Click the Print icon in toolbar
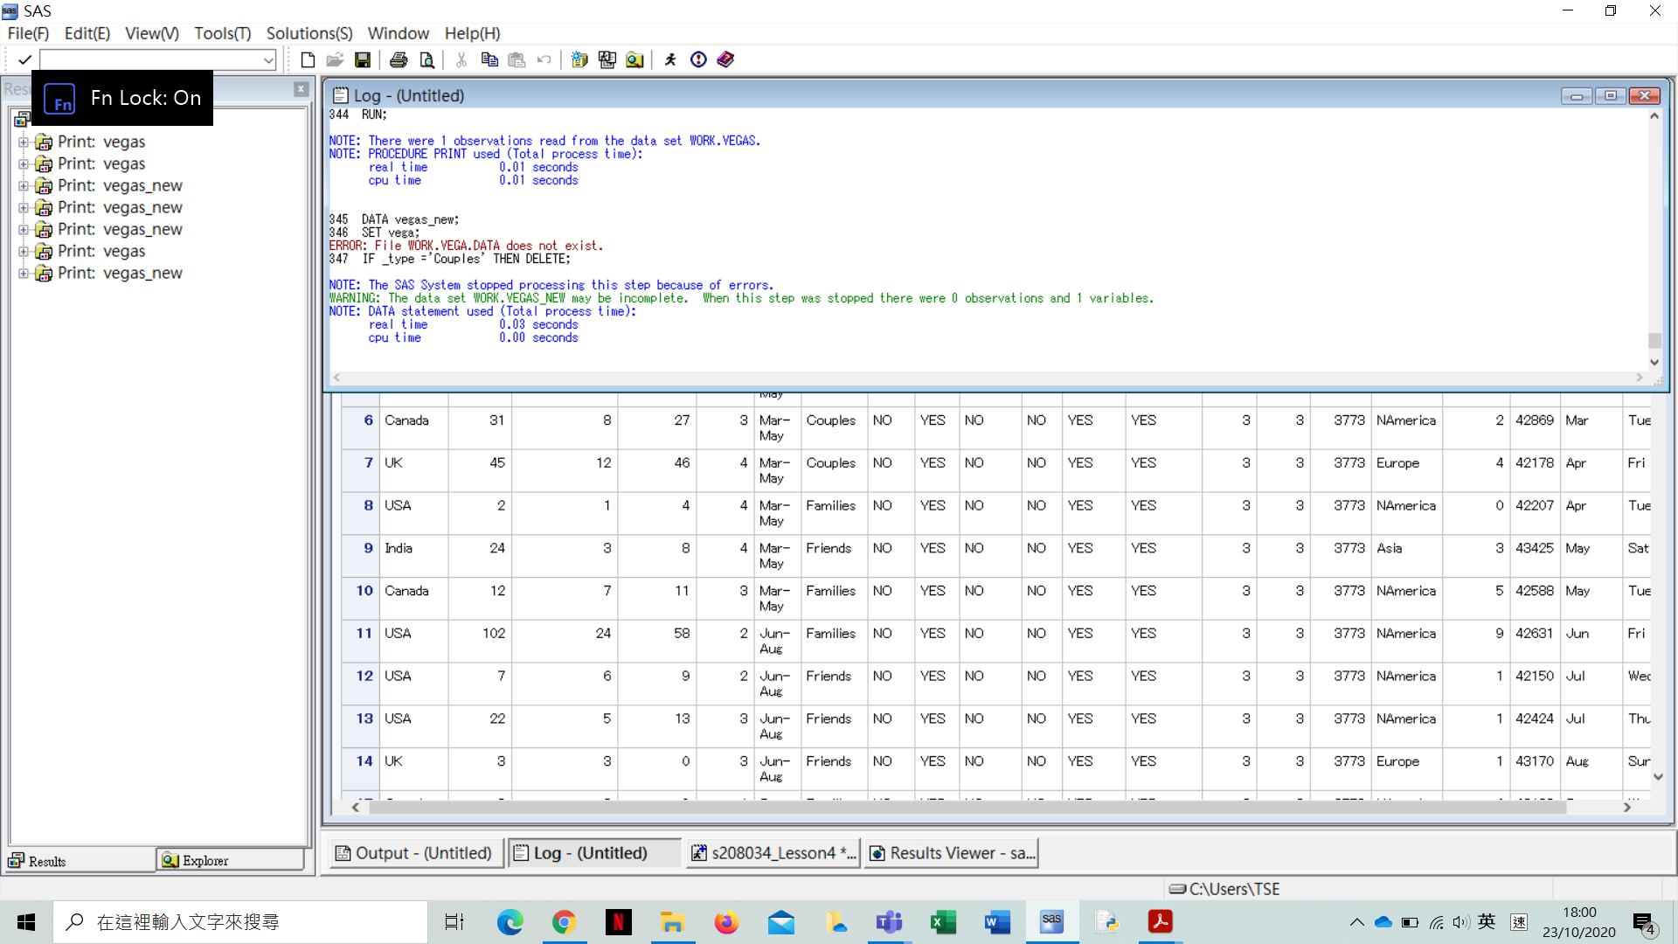 click(399, 59)
